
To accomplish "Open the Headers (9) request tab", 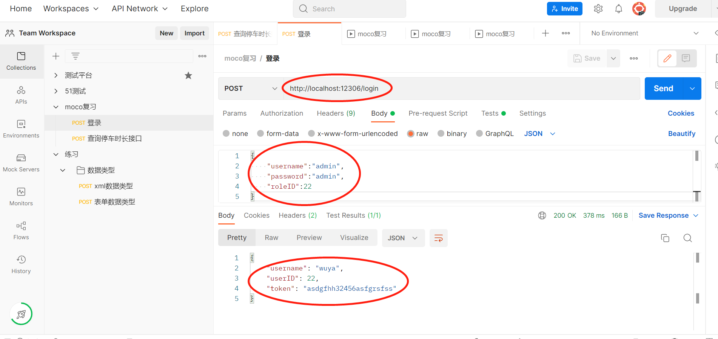I will (336, 113).
